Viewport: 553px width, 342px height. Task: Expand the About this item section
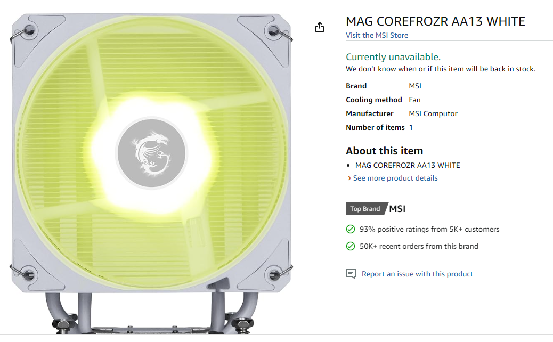[384, 151]
